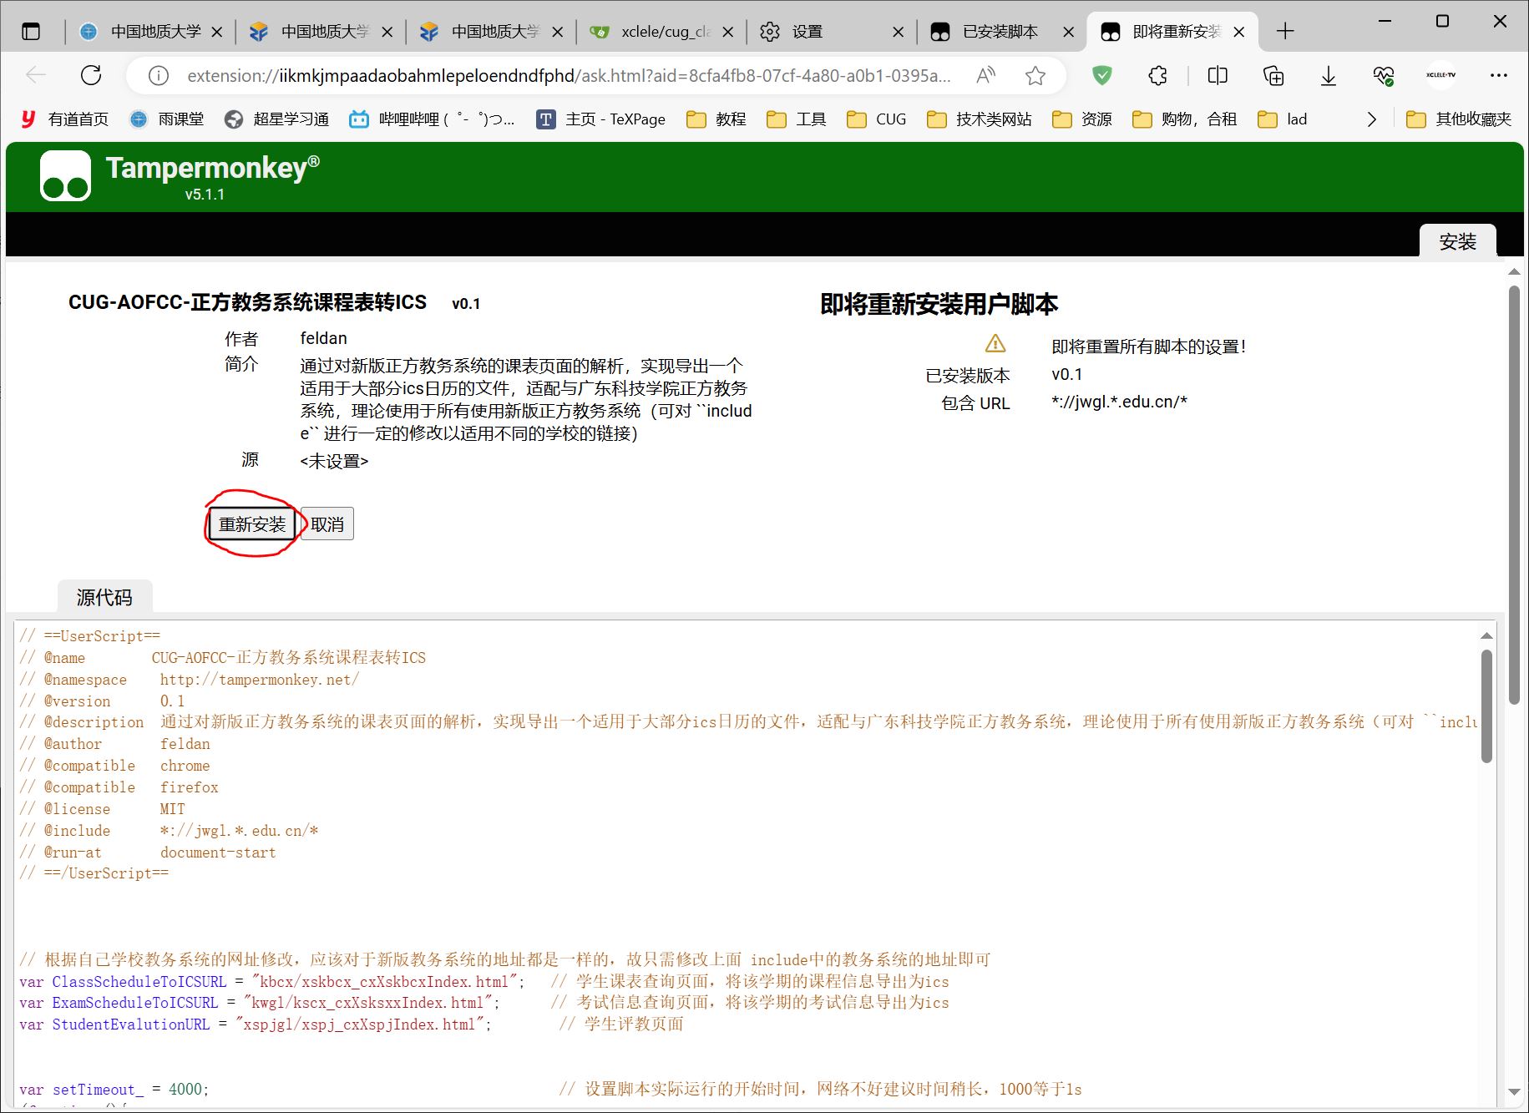Click the source code scroll-up arrow

(x=1486, y=636)
